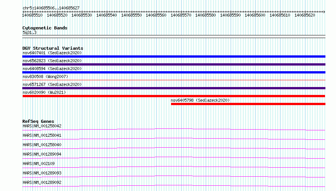This screenshot has height=191, width=336.
Task: Click ruler position 140685530
Action: pyautogui.click(x=82, y=15)
